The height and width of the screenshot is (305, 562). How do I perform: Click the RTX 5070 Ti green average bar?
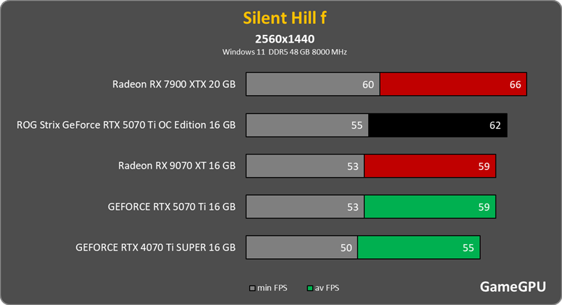(x=429, y=206)
